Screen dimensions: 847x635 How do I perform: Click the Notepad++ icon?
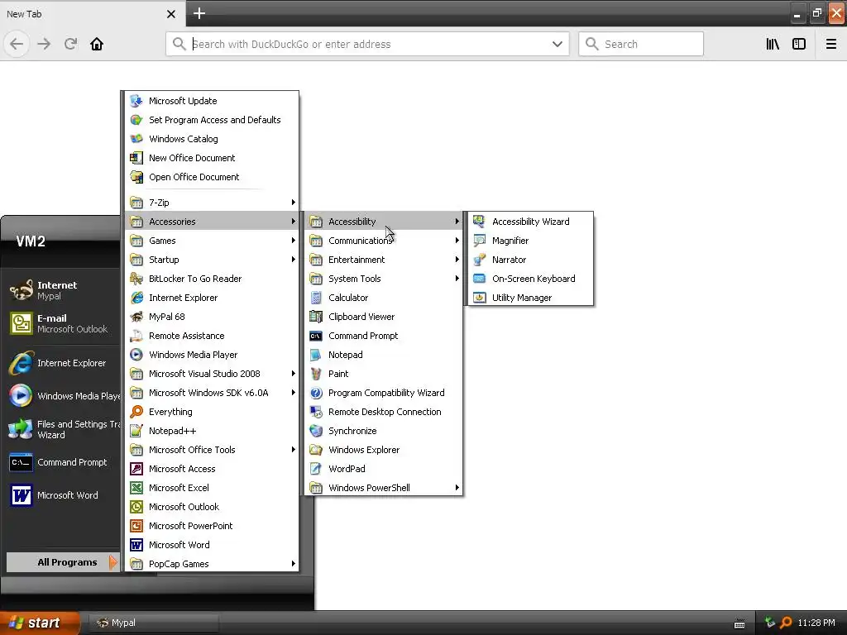click(136, 431)
